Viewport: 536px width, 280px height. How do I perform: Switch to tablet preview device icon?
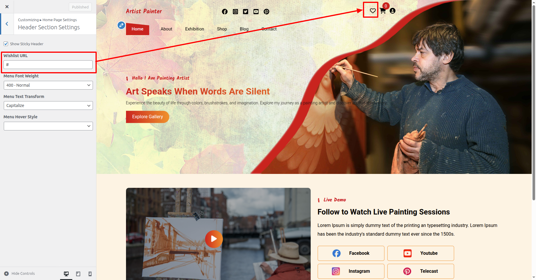pos(78,274)
